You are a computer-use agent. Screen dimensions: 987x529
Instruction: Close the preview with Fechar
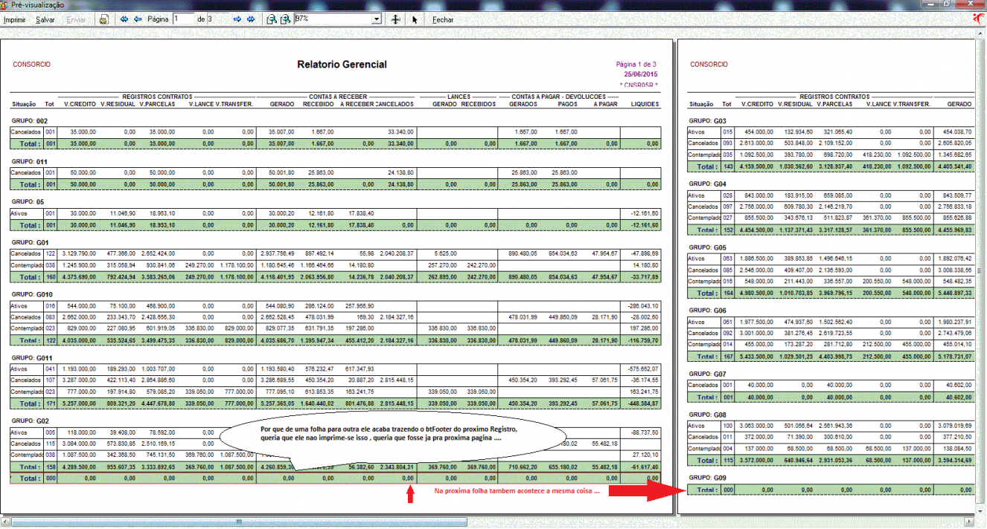tap(443, 19)
